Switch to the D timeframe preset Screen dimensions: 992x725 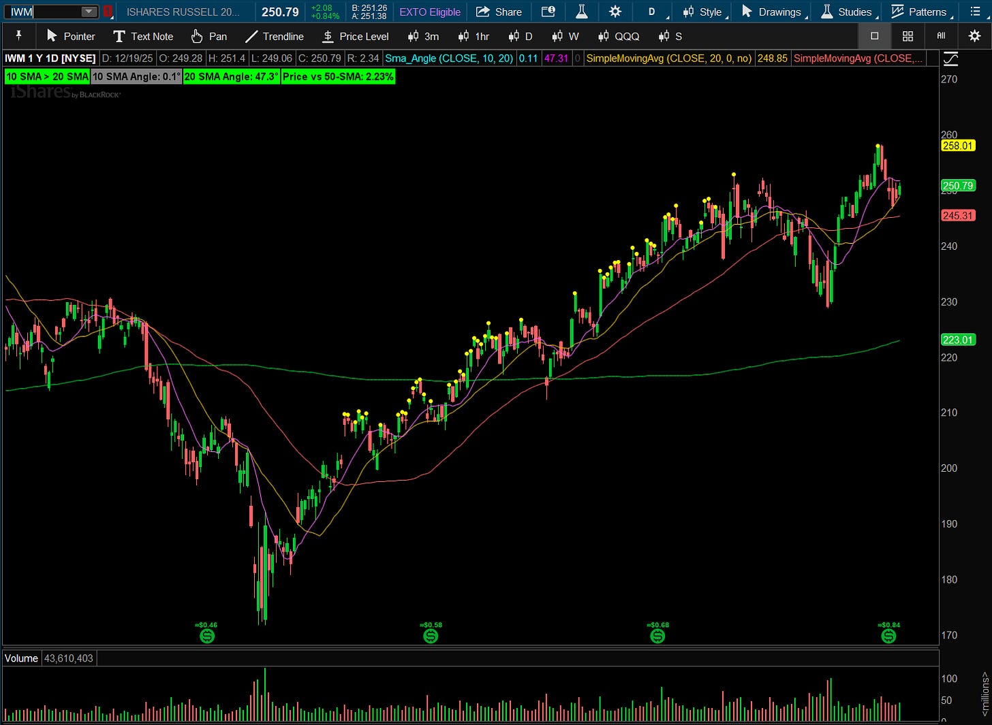point(521,36)
